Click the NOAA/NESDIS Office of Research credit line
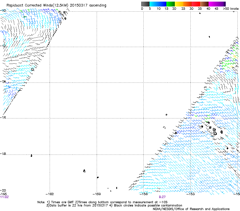 click(191, 209)
